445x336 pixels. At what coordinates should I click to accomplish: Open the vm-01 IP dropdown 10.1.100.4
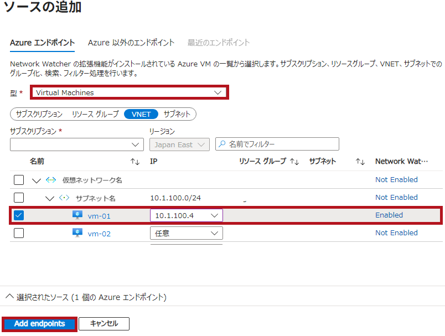pyautogui.click(x=187, y=215)
